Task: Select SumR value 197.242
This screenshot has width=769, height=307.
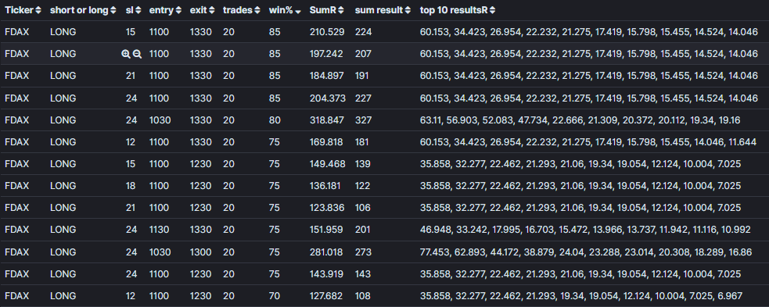Action: pyautogui.click(x=326, y=54)
